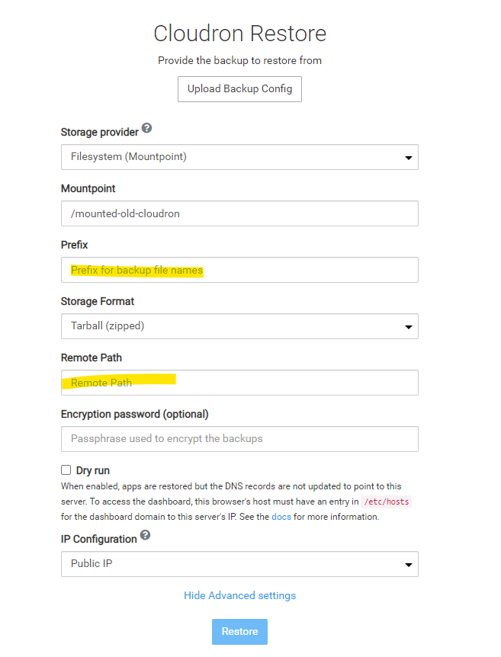Focus the Mountpoint field containing /mounted-old-cloudron
The image size is (501, 657).
pyautogui.click(x=239, y=213)
